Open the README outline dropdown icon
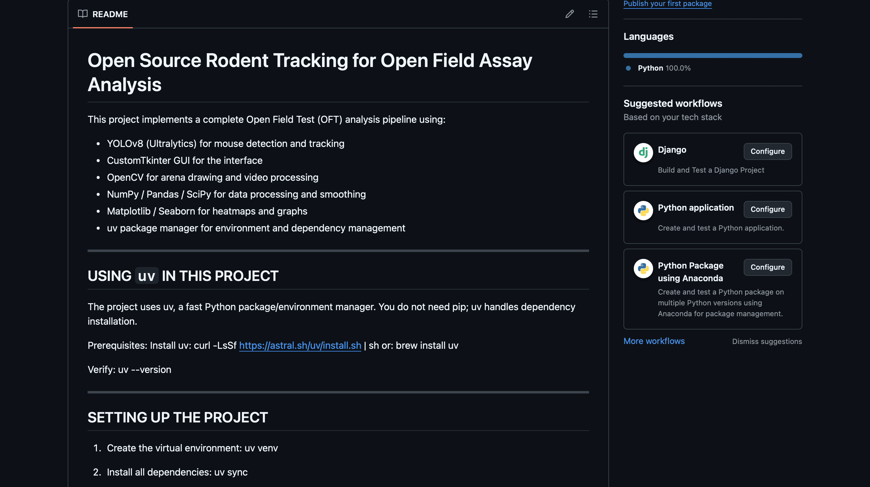This screenshot has height=487, width=870. (593, 14)
